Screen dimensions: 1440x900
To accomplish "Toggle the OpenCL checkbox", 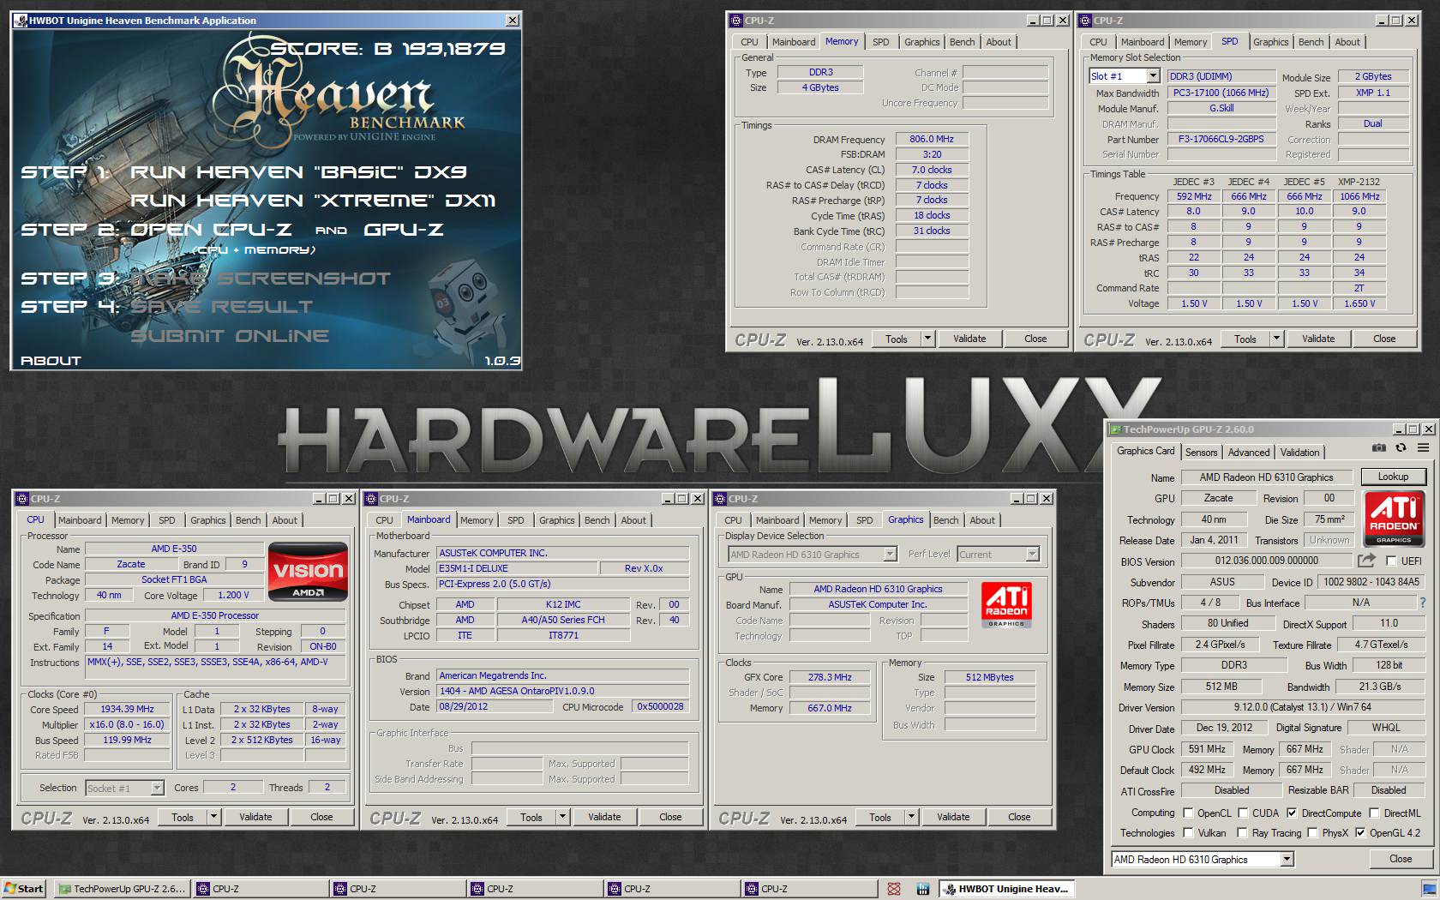I will tap(1188, 813).
